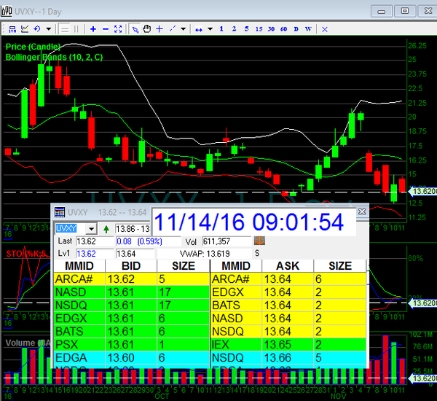This screenshot has width=437, height=401.
Task: Select the hand pan tool
Action: [x=146, y=28]
